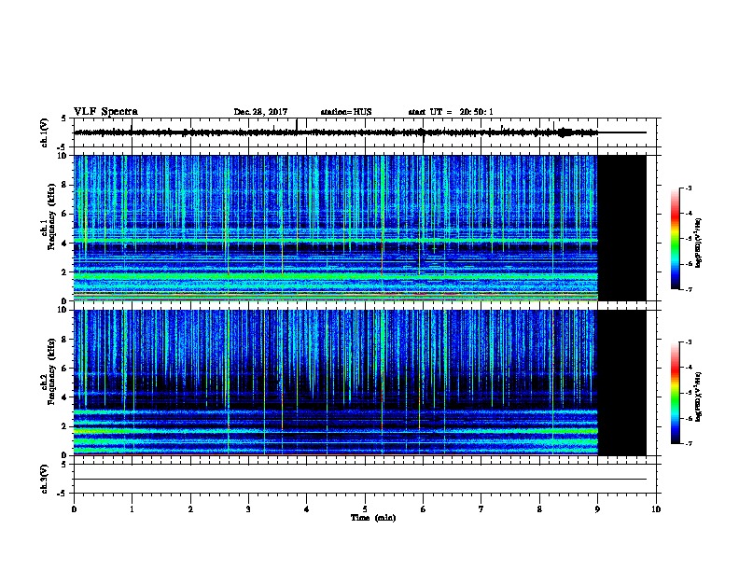Click the "7" tick on the time axis
This screenshot has width=739, height=571.
click(x=481, y=508)
